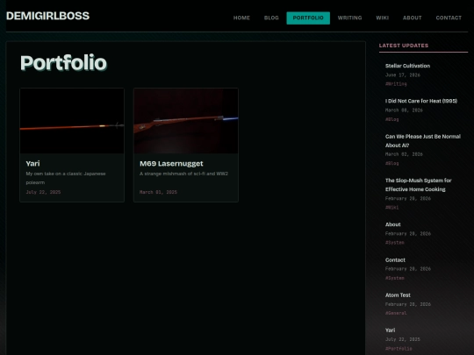Screen dimensions: 474x355
Task: Open the Writing nav item
Action: coord(349,18)
